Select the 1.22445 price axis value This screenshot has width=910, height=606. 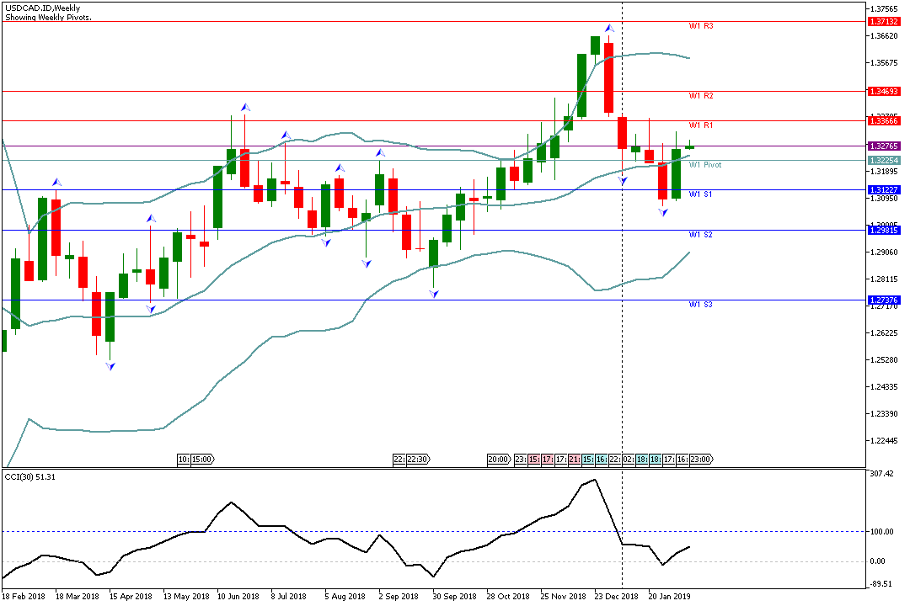884,441
